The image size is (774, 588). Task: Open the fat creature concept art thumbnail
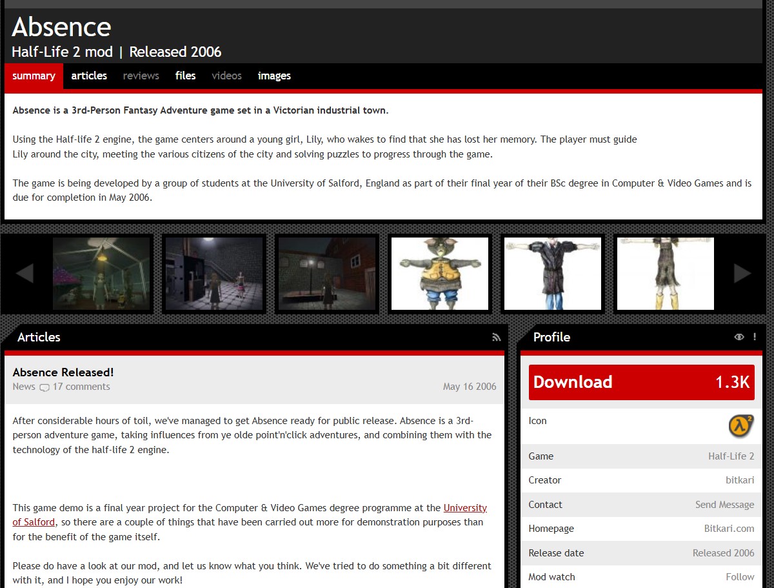(440, 274)
